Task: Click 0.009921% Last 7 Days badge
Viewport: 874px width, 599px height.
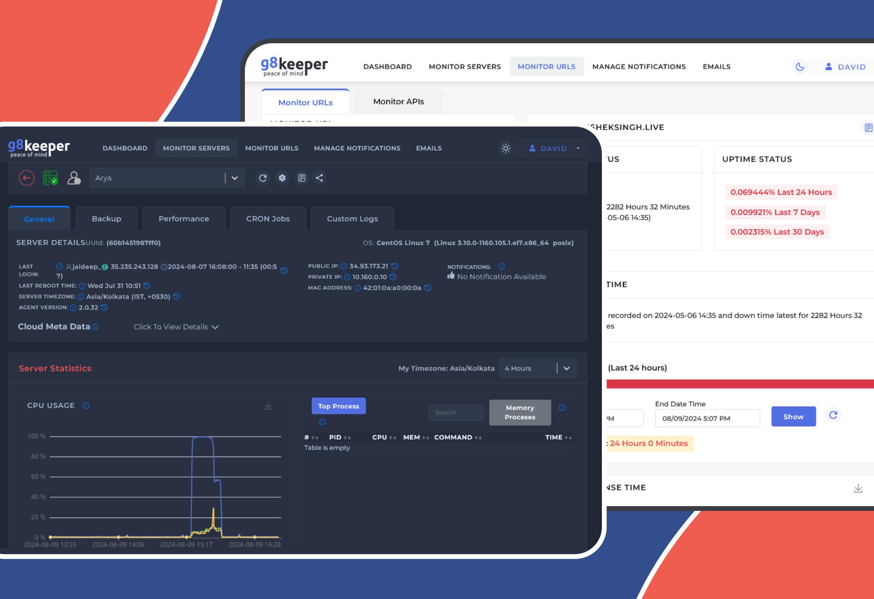Action: tap(775, 212)
